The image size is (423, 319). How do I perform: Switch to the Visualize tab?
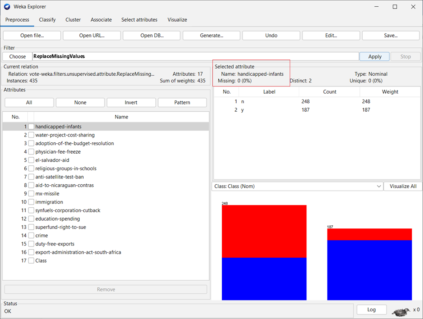pos(177,20)
